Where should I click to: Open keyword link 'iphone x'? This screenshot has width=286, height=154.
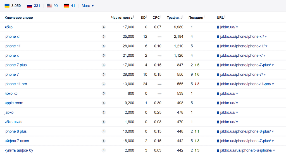[x=11, y=56]
